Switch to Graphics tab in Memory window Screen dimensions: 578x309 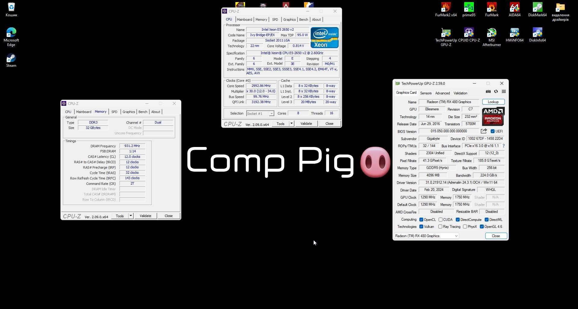tap(129, 112)
